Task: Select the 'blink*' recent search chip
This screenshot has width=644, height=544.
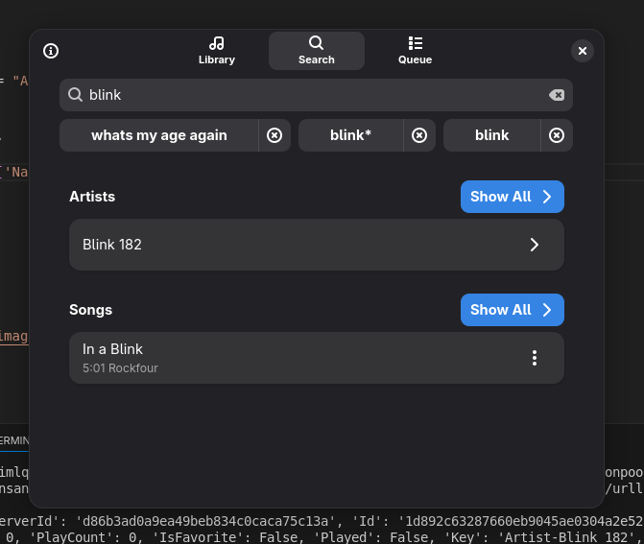Action: click(x=350, y=135)
